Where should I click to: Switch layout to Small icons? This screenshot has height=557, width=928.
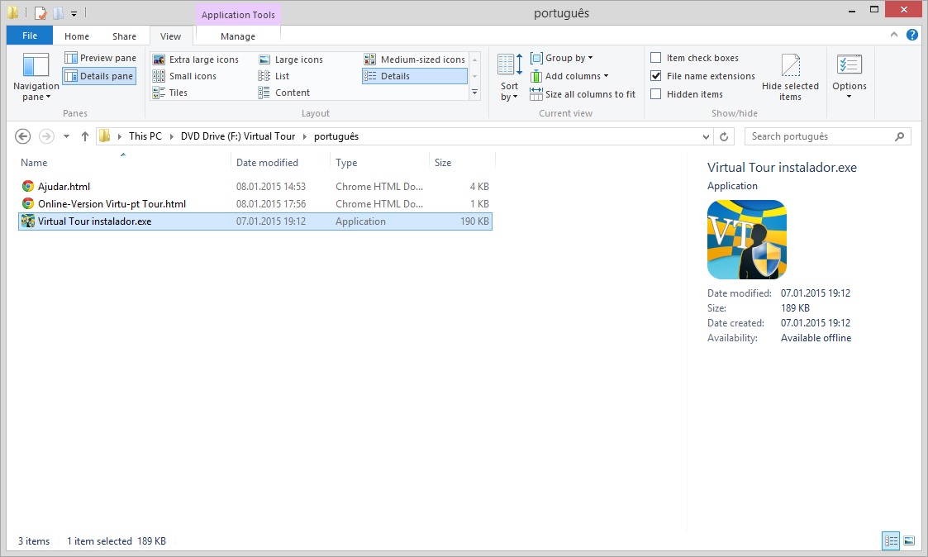point(184,76)
